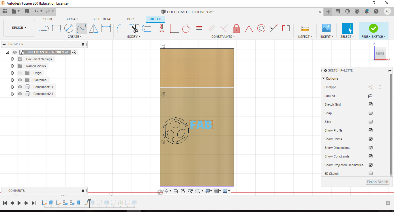Click the Front face of the ViewCube
394x212 pixels.
pyautogui.click(x=380, y=53)
